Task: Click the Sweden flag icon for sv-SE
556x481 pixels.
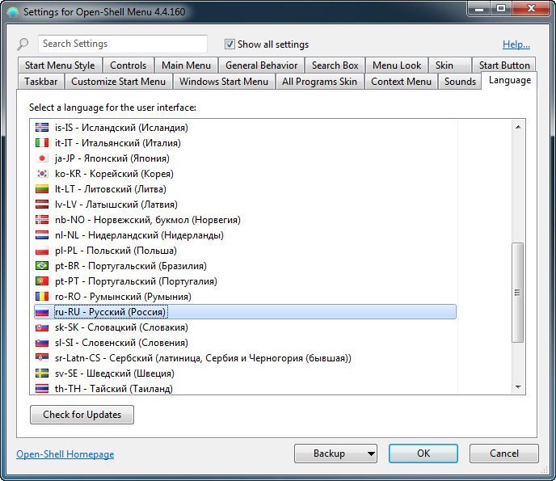Action: [42, 373]
